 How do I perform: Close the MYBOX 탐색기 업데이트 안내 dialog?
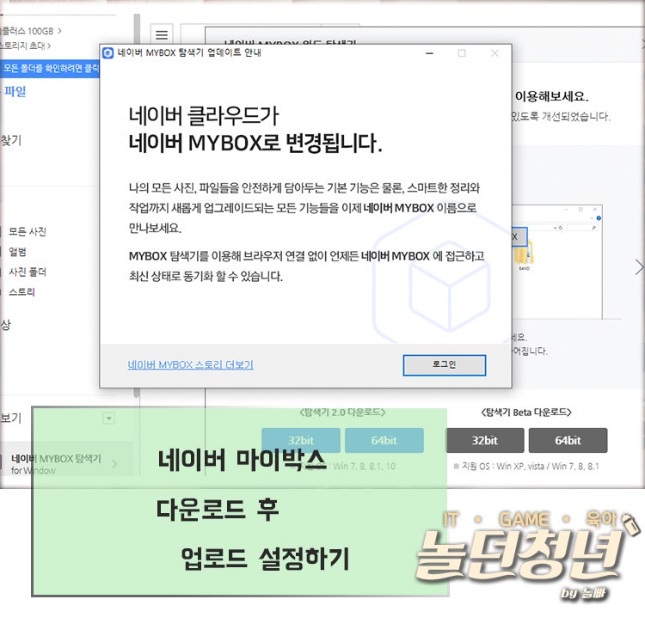[x=494, y=53]
